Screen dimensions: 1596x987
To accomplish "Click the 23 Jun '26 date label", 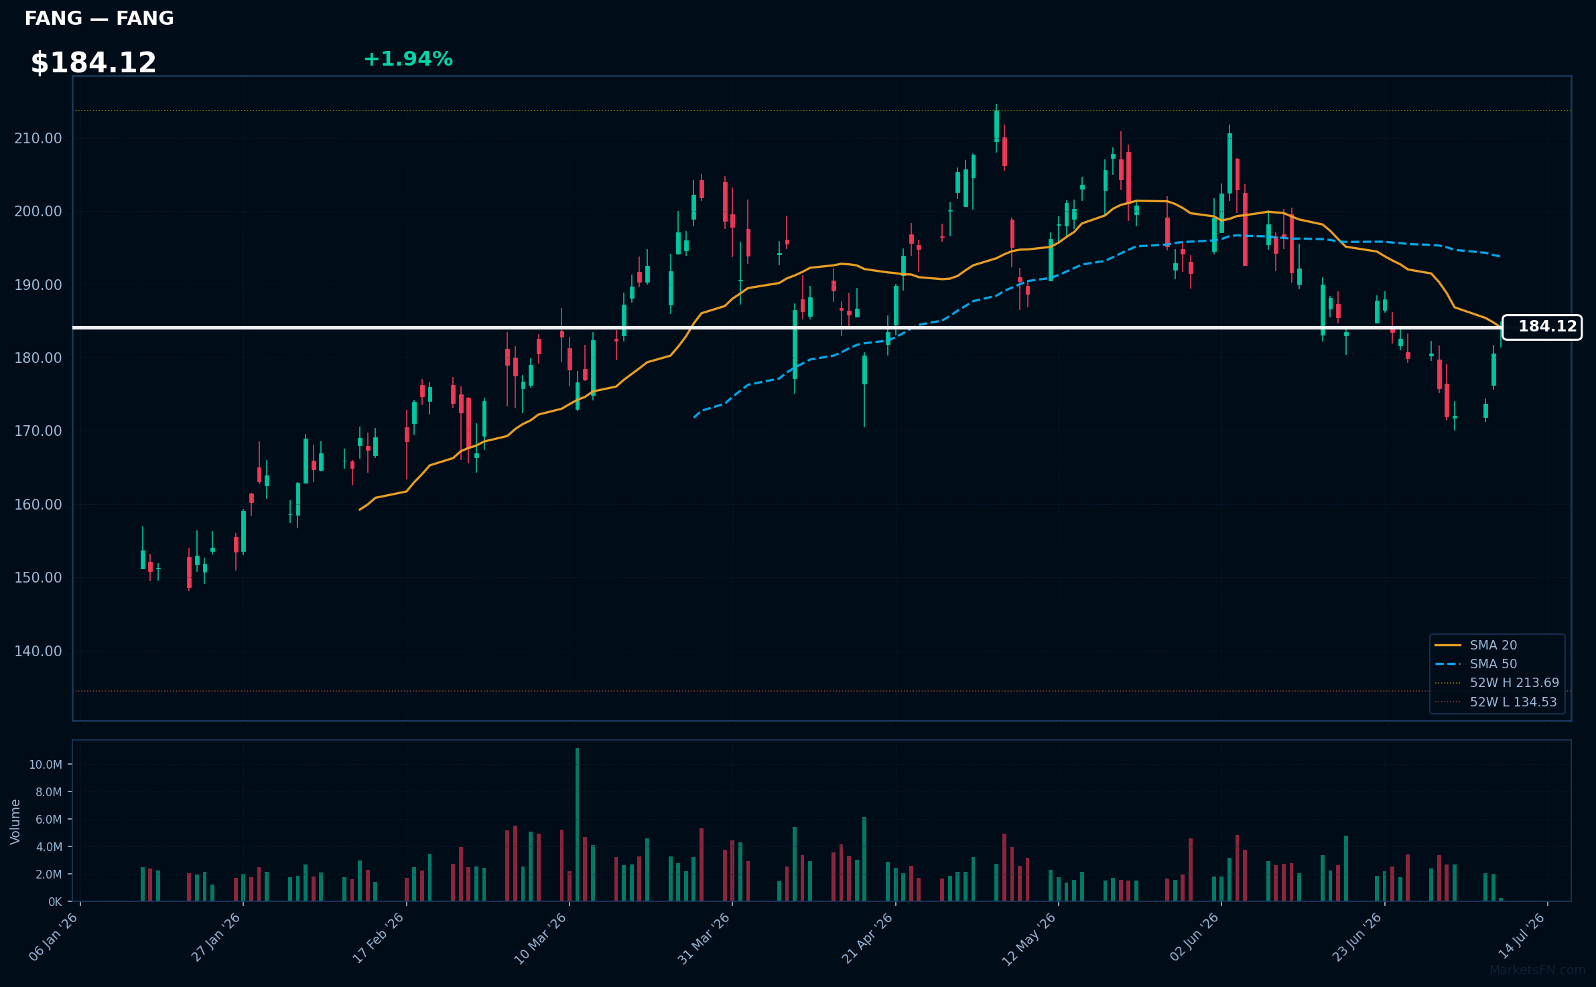I will pyautogui.click(x=1357, y=937).
